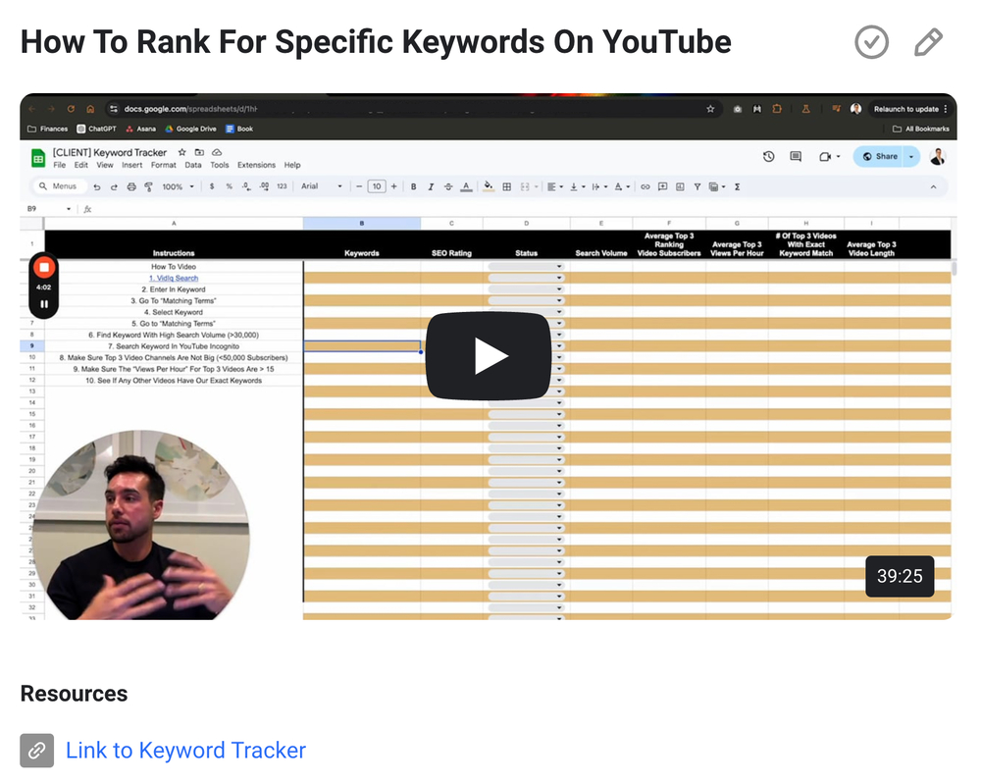
Task: Apply currency format with dollar icon
Action: point(212,186)
